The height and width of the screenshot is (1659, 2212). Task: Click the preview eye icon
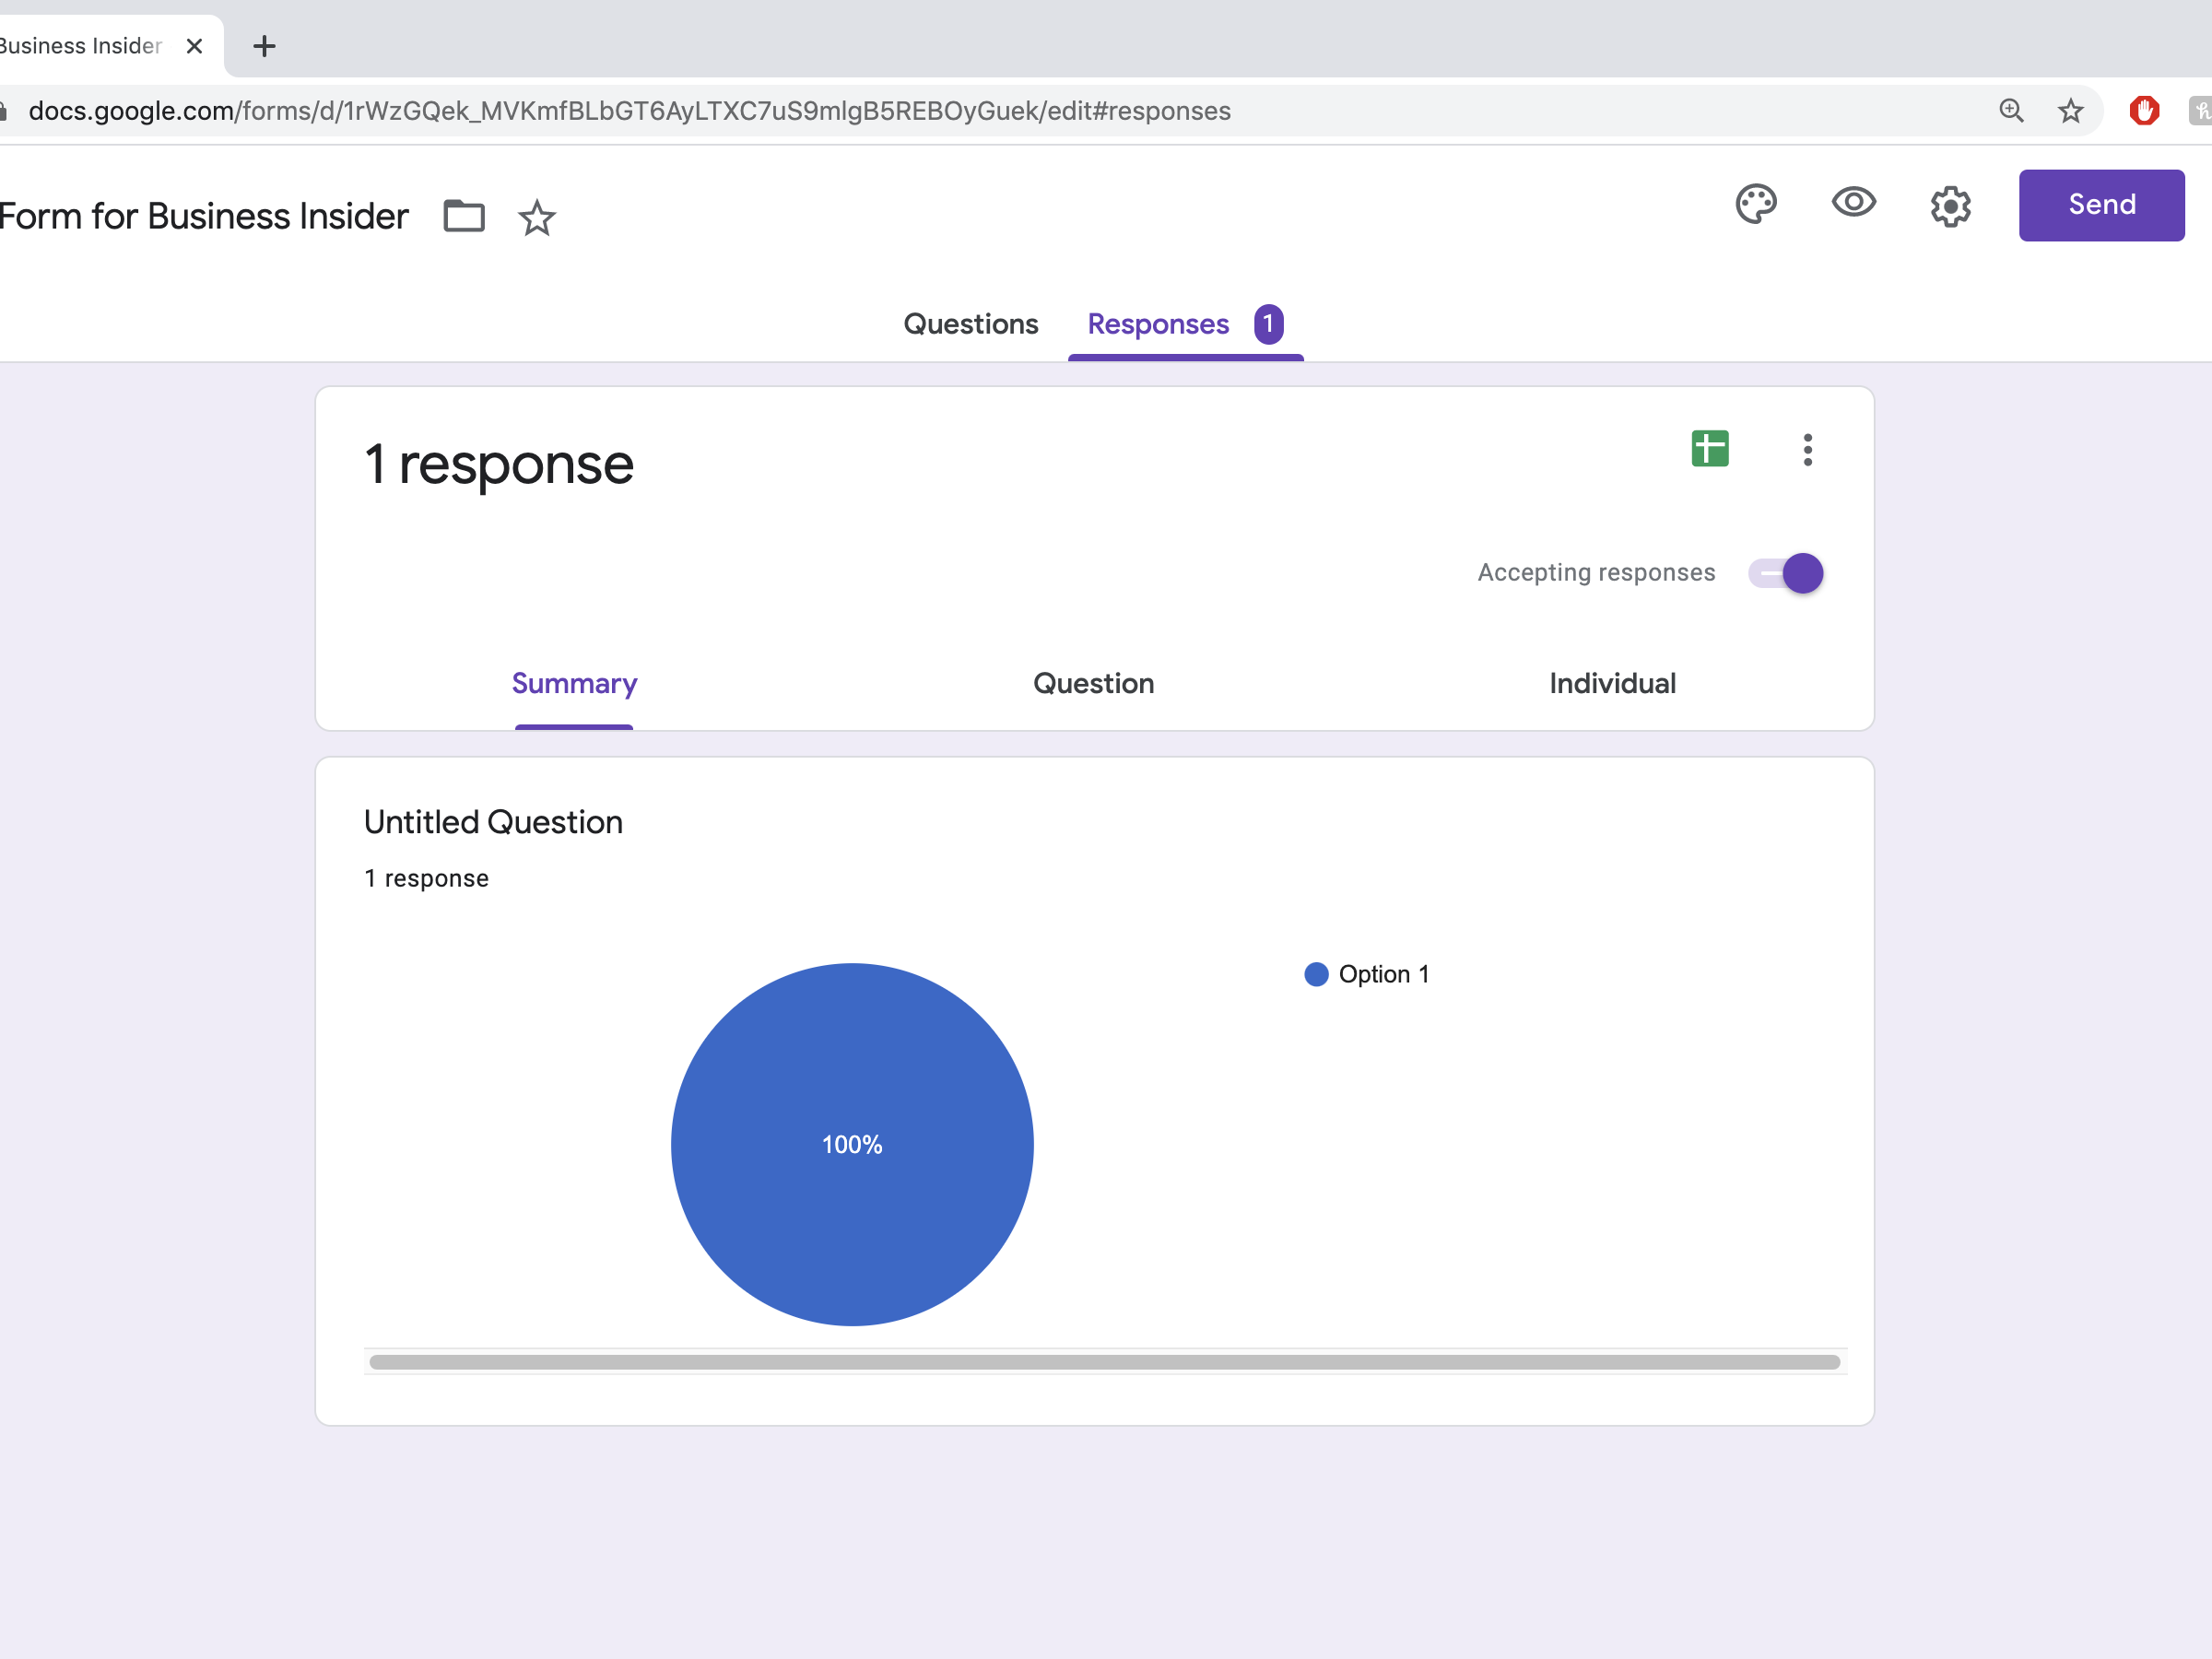pyautogui.click(x=1853, y=204)
